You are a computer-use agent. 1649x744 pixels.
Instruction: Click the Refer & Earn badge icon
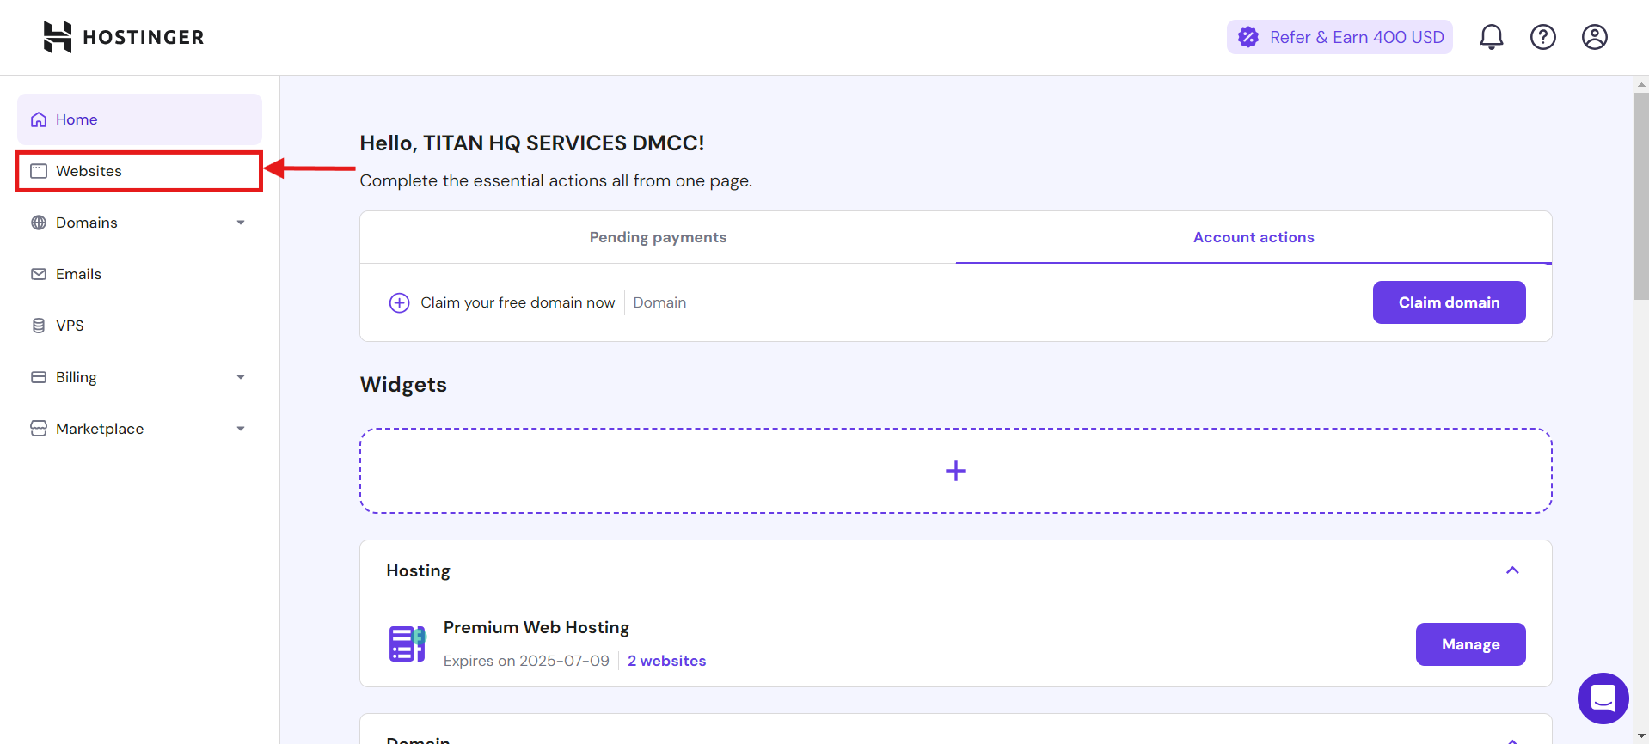[x=1248, y=37]
